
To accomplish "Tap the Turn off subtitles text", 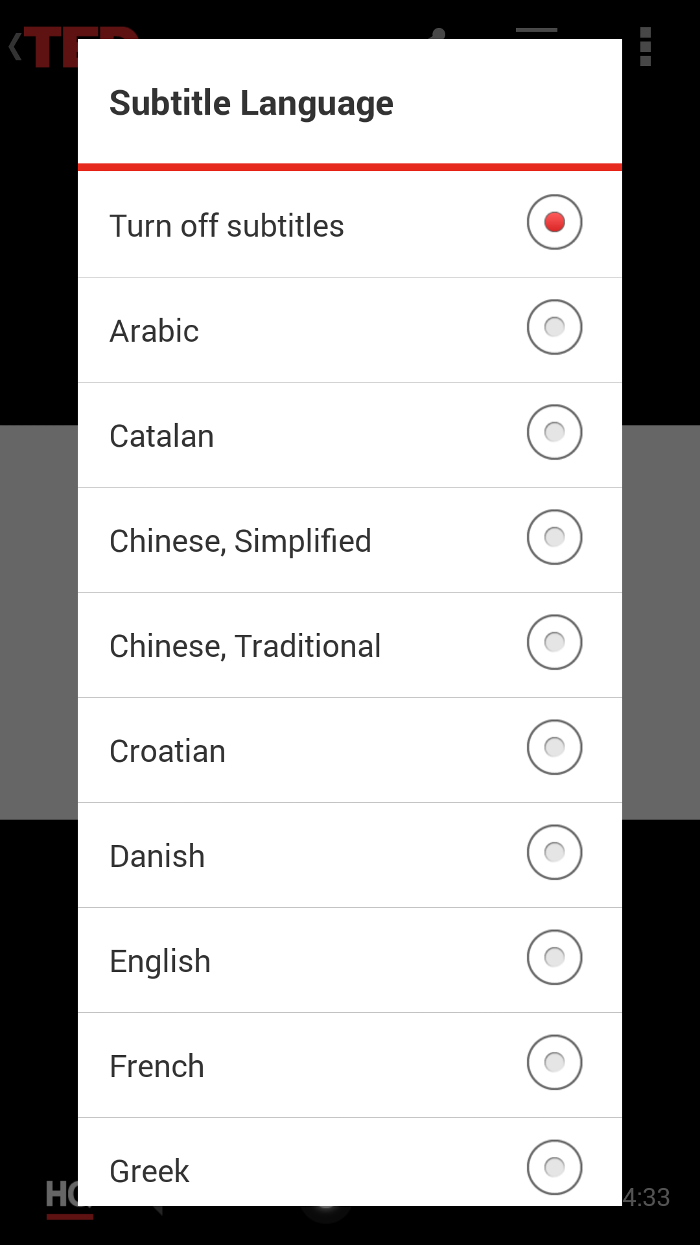I will (227, 226).
